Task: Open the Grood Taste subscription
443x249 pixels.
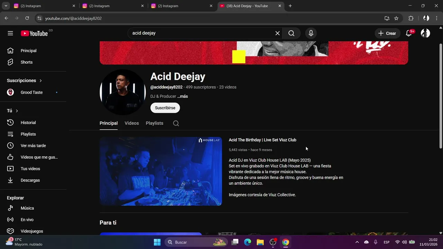Action: coord(33,92)
